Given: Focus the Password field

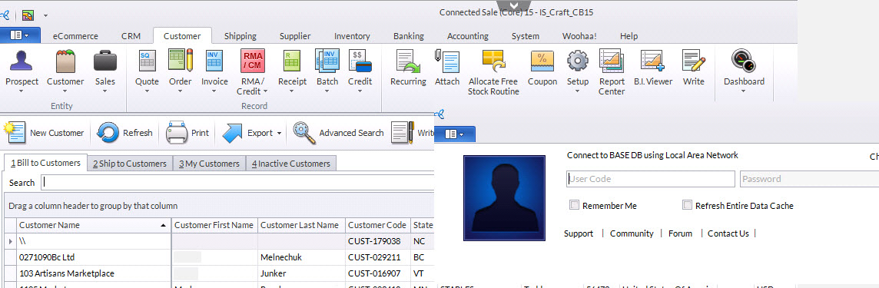Looking at the screenshot, I should (x=810, y=179).
